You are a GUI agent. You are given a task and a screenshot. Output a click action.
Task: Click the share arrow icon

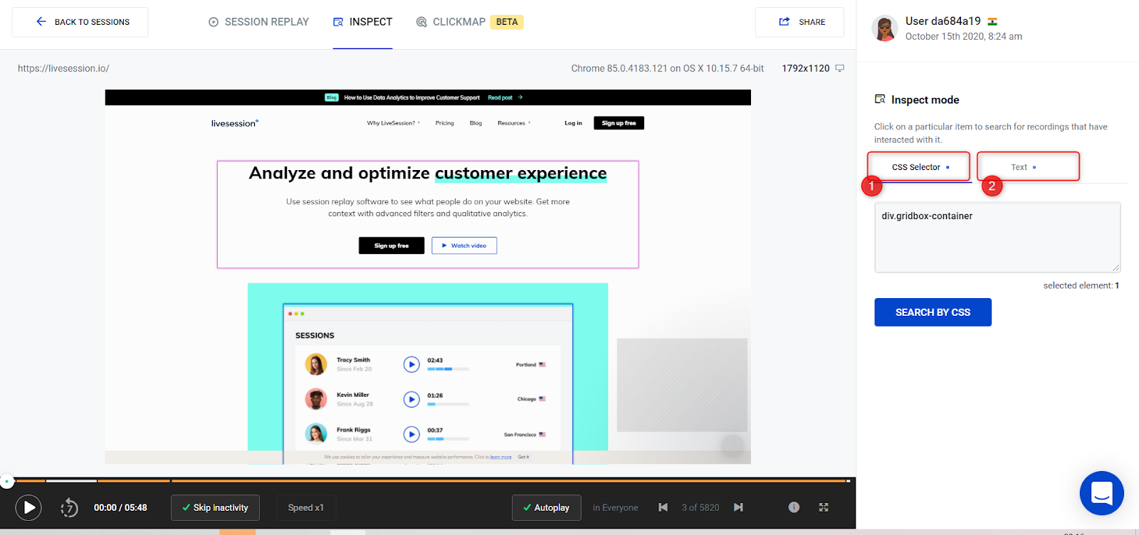tap(784, 21)
